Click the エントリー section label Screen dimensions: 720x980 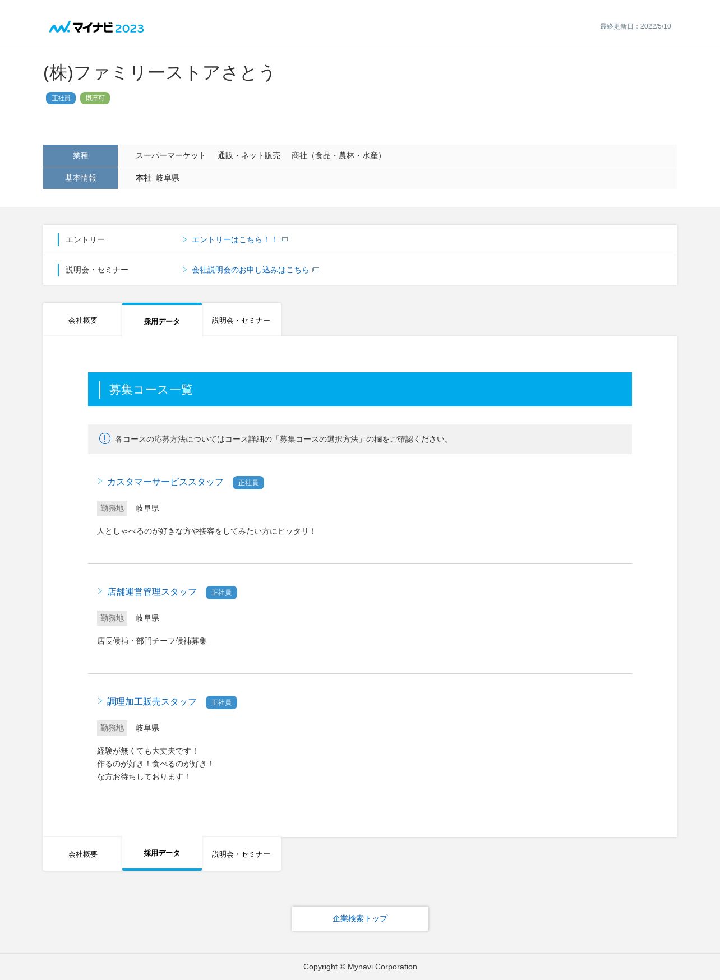click(x=85, y=239)
